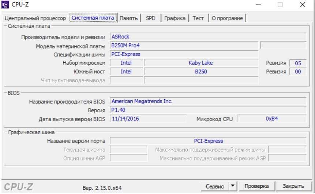Click the empty Опция шины AGP field
The height and width of the screenshot is (194, 315).
128,158
